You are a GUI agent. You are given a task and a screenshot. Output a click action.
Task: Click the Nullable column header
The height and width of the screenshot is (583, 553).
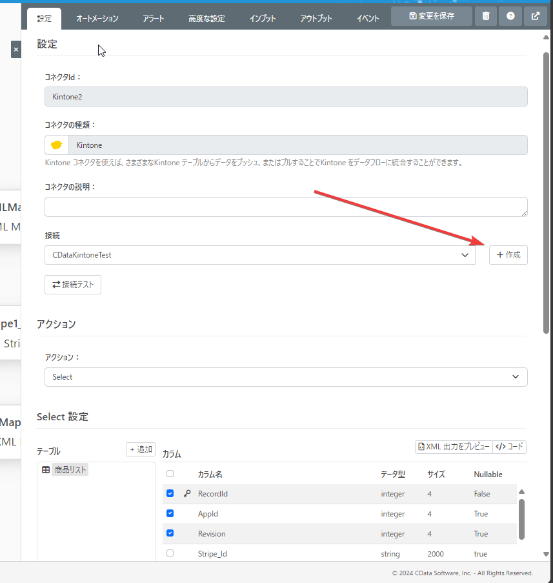click(488, 474)
